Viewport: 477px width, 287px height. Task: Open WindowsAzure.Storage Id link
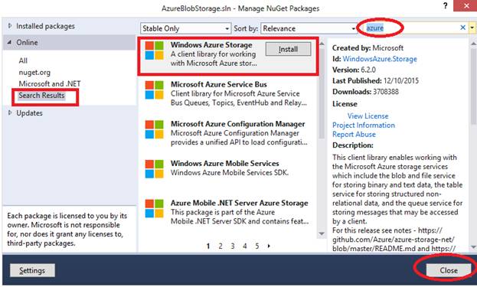[380, 59]
